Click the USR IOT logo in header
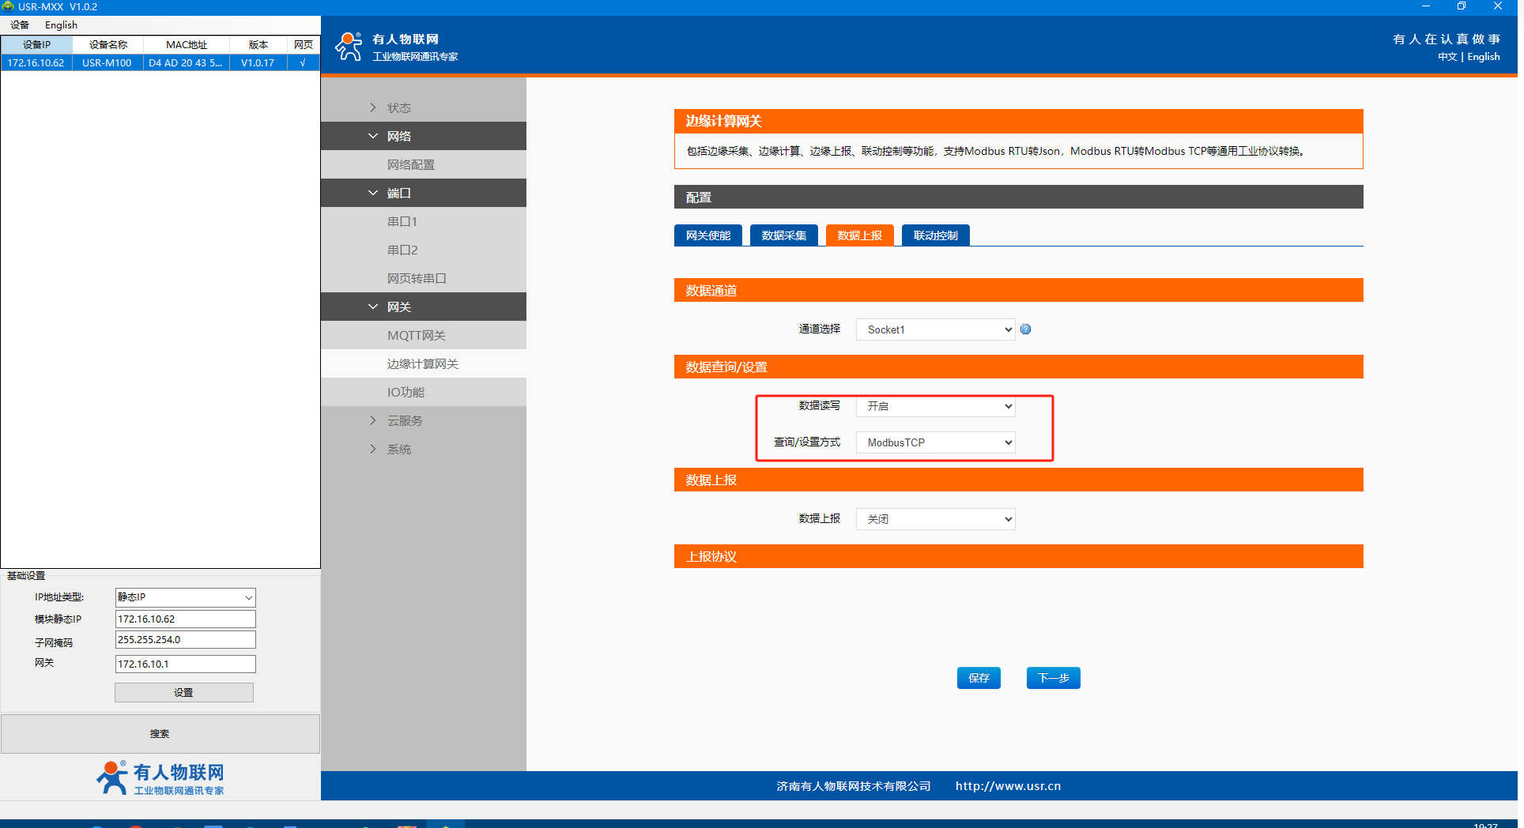The height and width of the screenshot is (828, 1524). [397, 47]
